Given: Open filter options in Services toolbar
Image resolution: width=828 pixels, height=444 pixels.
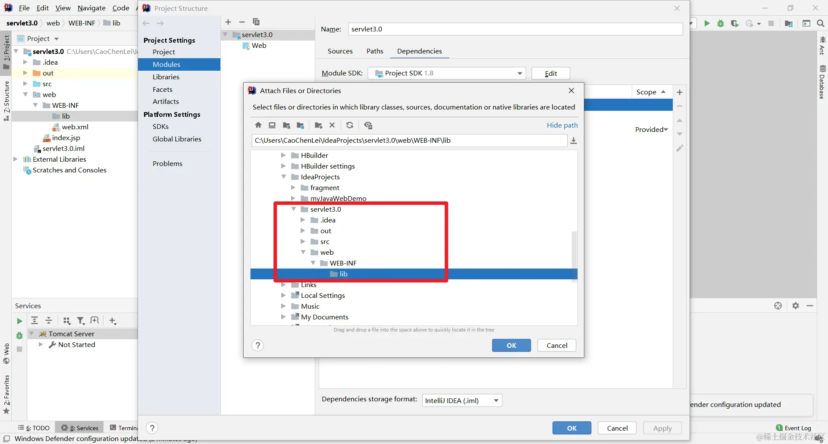Looking at the screenshot, I should coord(81,320).
